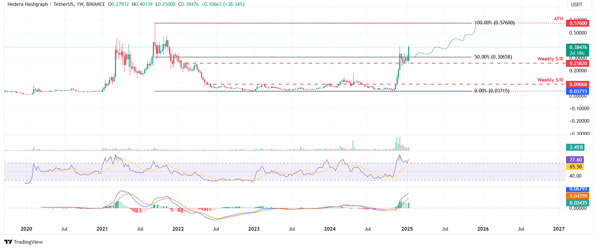Viewport: 598px width, 249px height.
Task: Click the Weekly S/R price label 0.09068
Action: pos(577,85)
